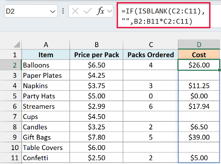Select the 'Gift Bags' cell

pyautogui.click(x=46, y=137)
